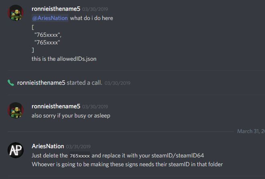Select the 'this is the allowedIDs.json' message

64,59
